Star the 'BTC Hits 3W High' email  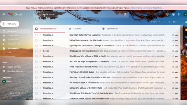tap(40, 62)
